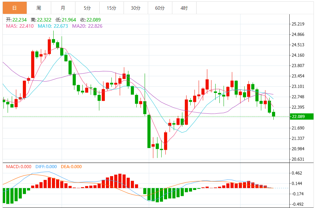This screenshot has width=317, height=208.
Task: Click the MA10: 22.673 indicator label
Action: (53, 26)
